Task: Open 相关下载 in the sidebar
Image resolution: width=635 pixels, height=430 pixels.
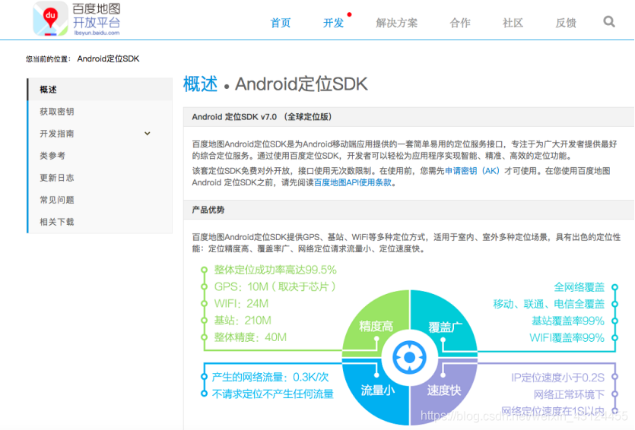Action: (x=100, y=222)
